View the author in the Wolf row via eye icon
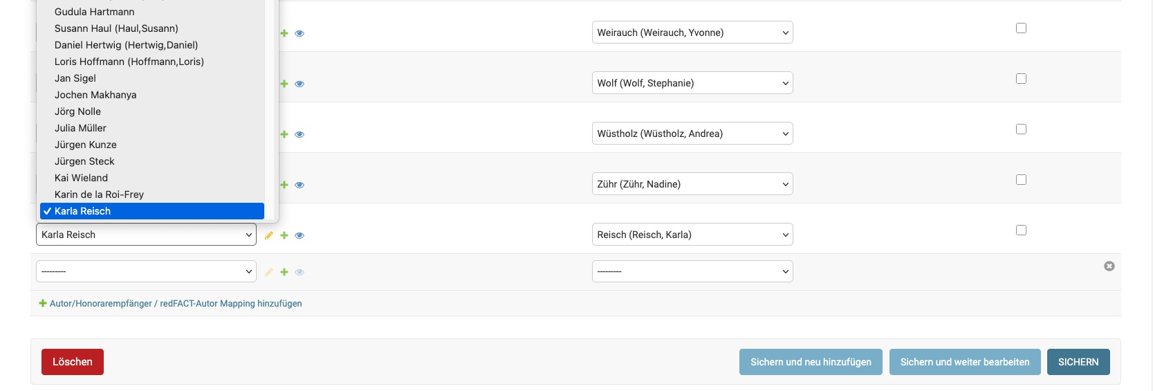Screen dimensions: 1153x391 (x=299, y=84)
